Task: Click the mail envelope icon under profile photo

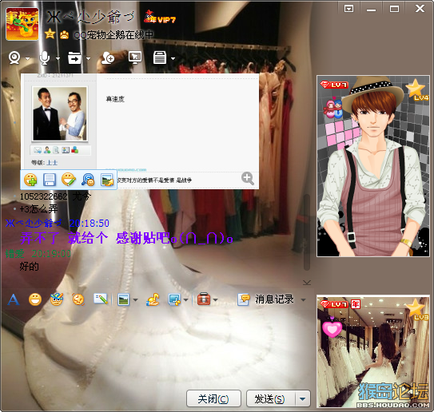Action: [38, 150]
